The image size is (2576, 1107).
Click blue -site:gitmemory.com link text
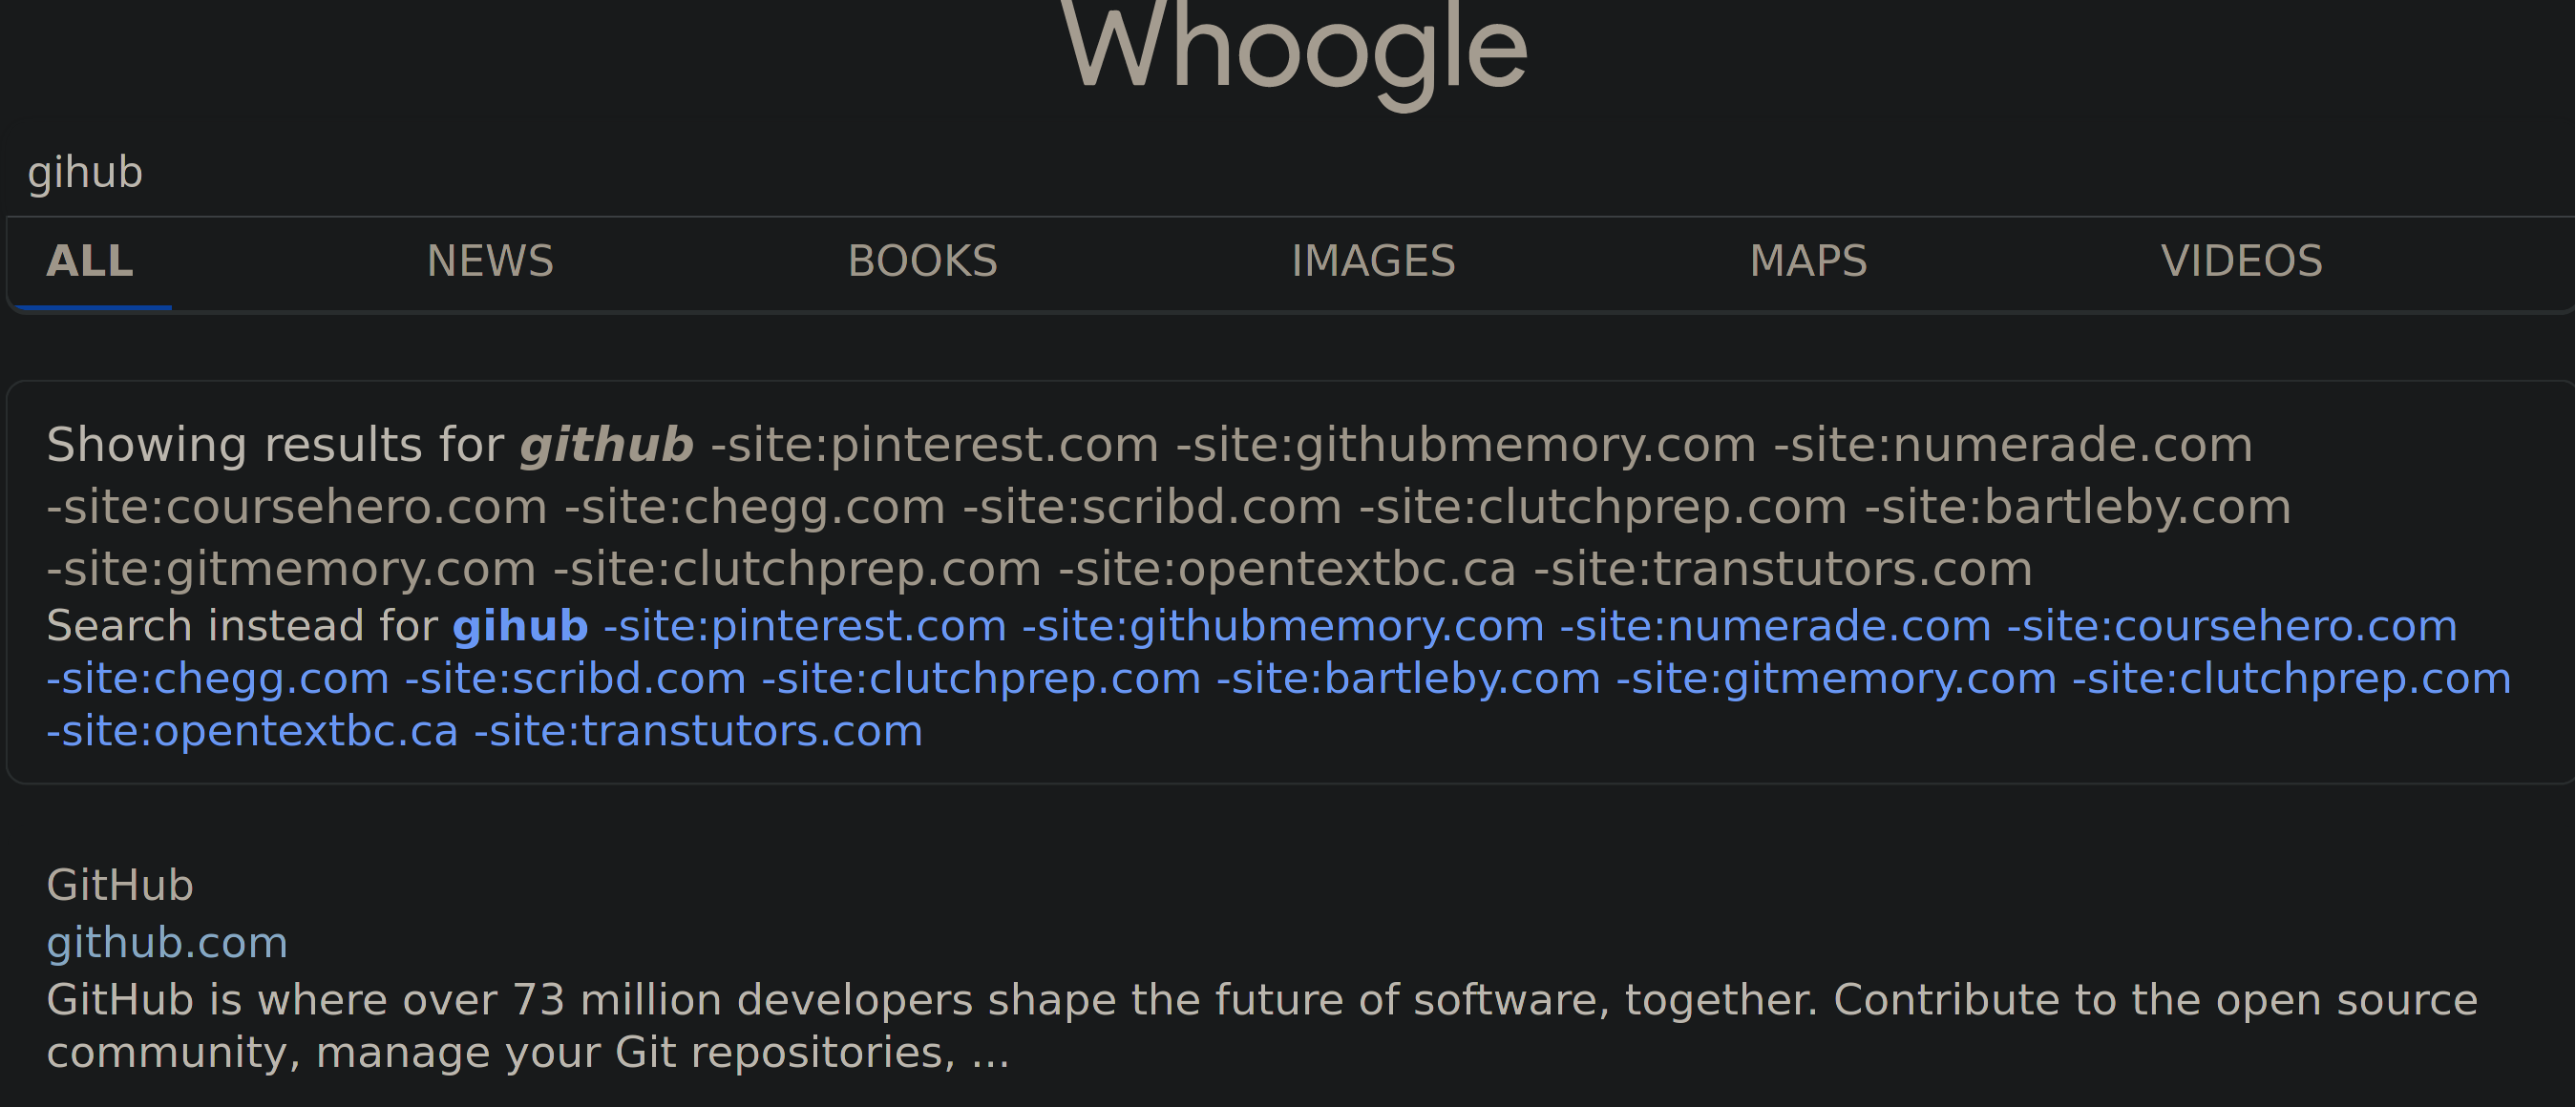[x=1836, y=679]
